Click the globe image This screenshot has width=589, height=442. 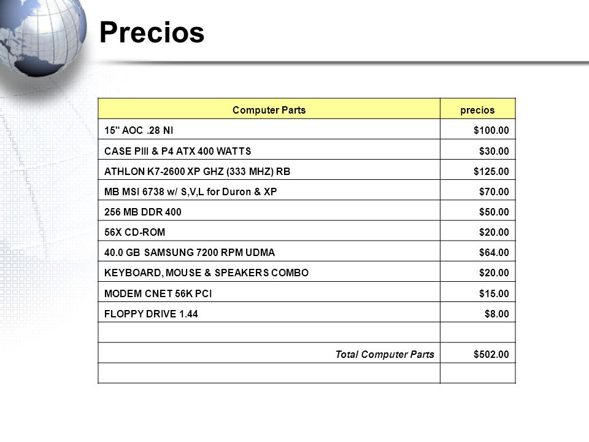pyautogui.click(x=42, y=38)
